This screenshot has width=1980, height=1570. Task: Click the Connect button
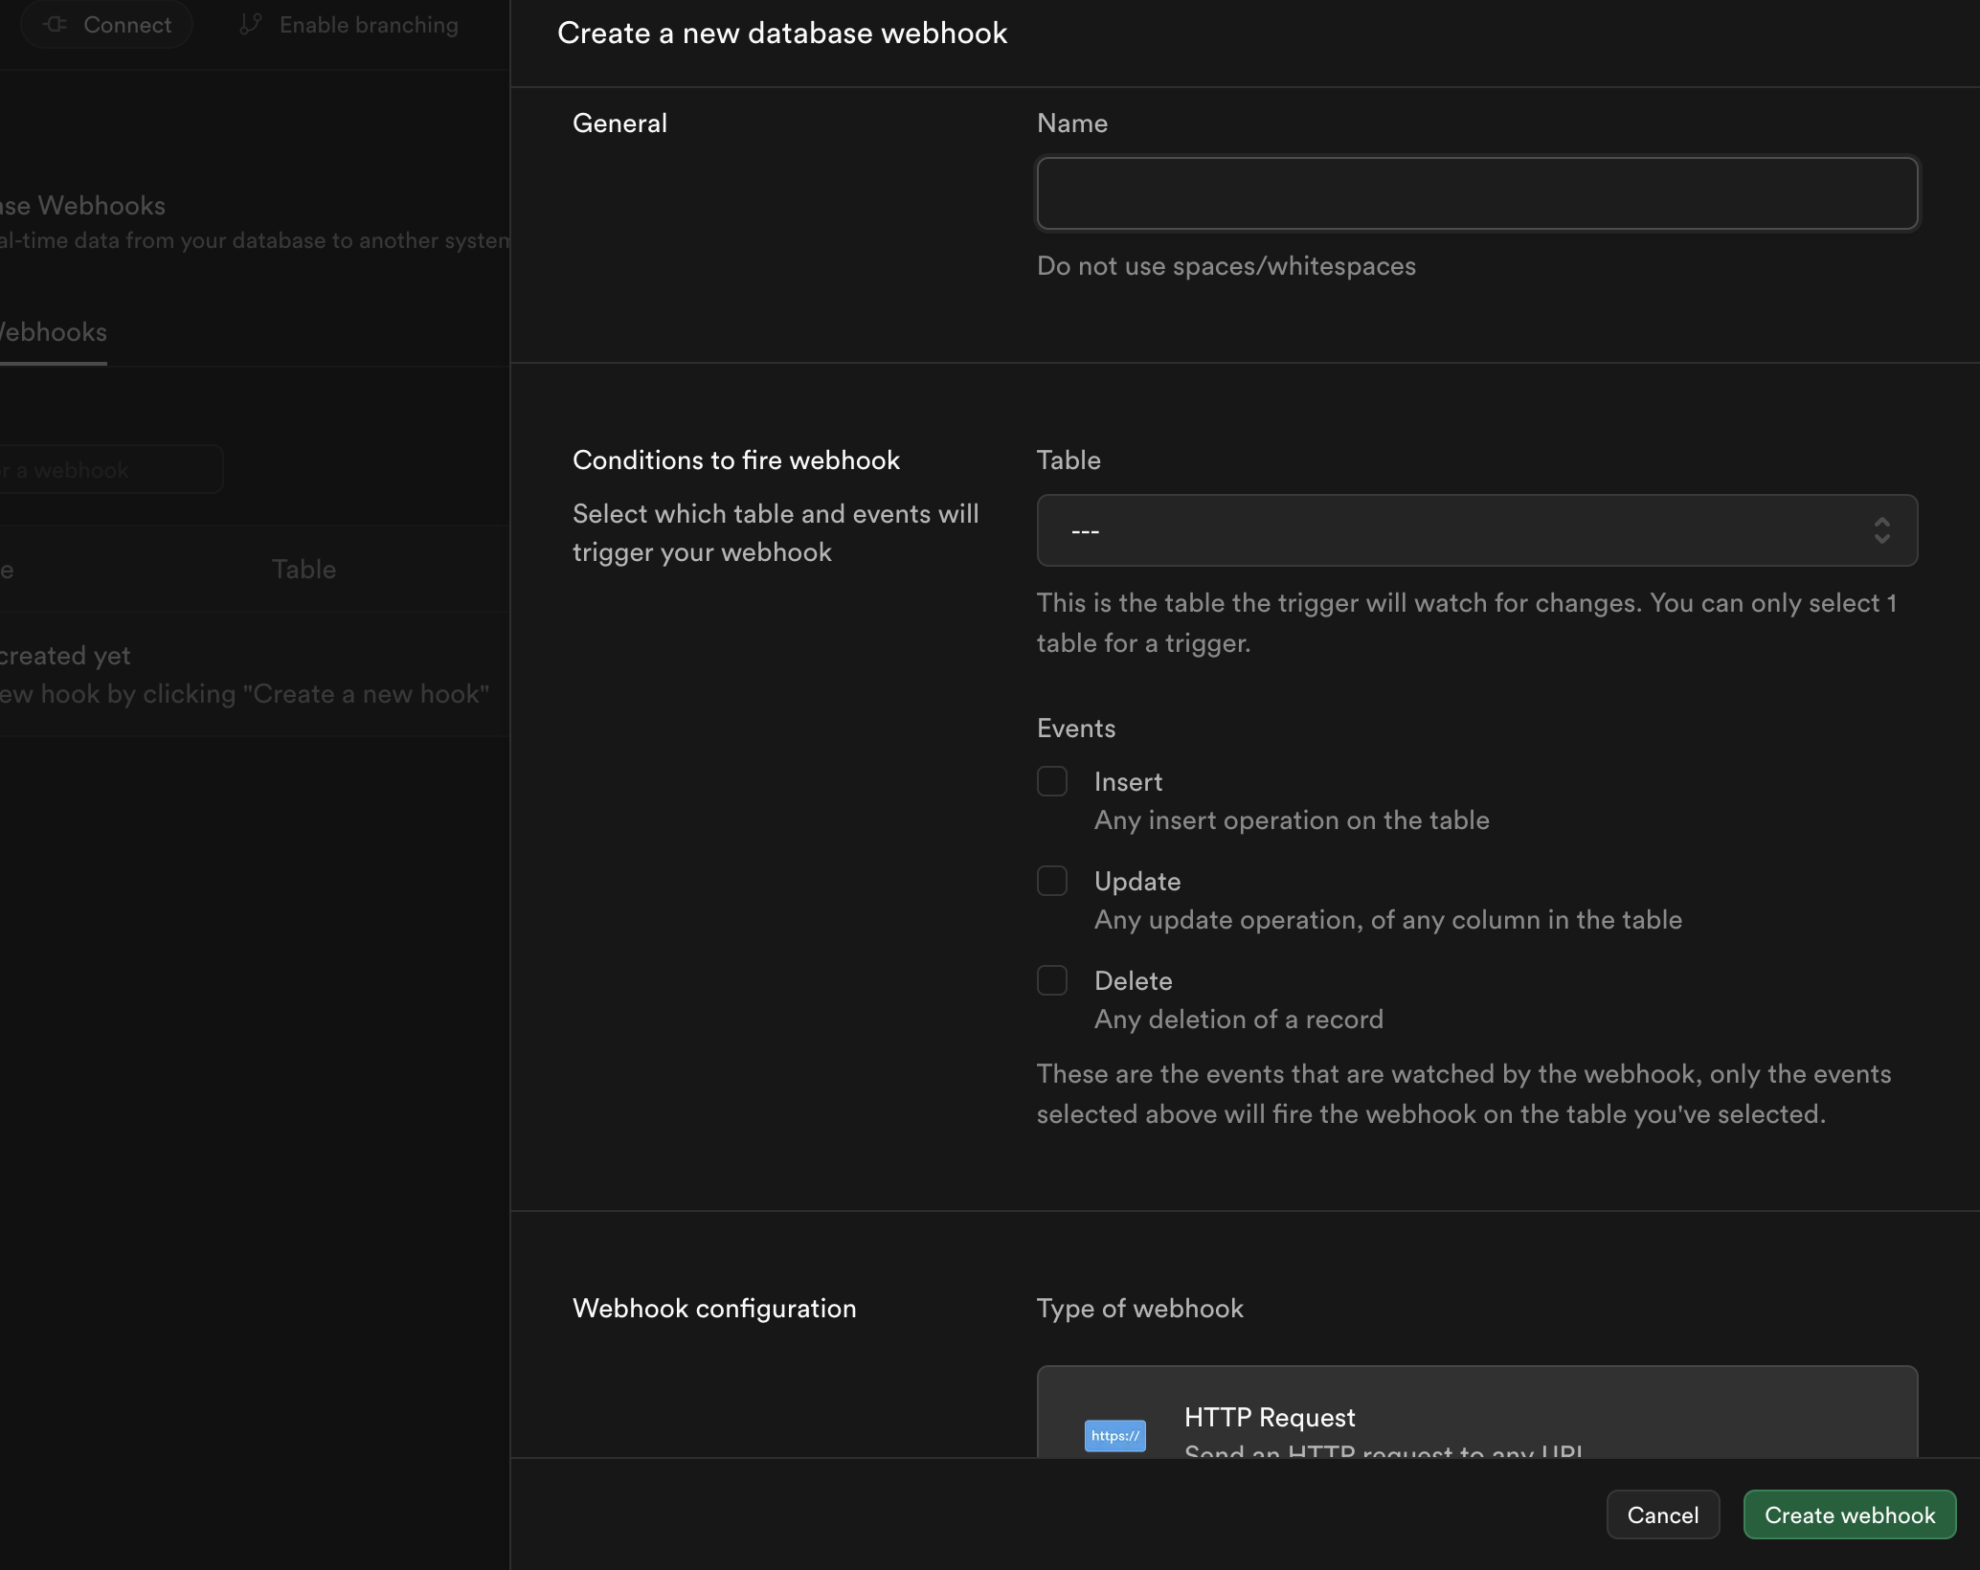pos(106,25)
